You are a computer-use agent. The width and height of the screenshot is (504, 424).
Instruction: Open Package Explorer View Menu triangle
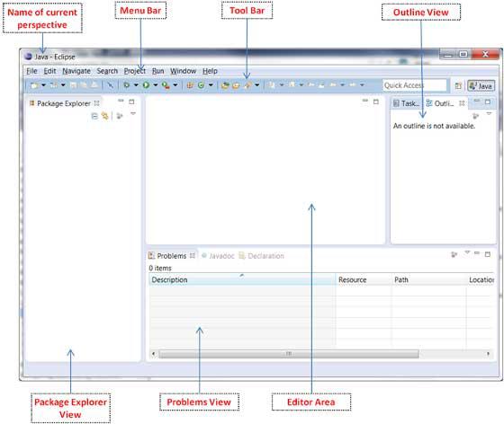click(133, 113)
